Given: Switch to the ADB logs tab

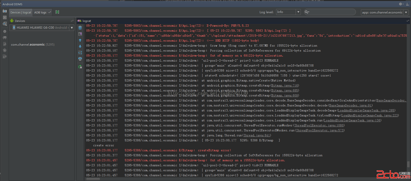Looking at the screenshot, I should pyautogui.click(x=41, y=12).
